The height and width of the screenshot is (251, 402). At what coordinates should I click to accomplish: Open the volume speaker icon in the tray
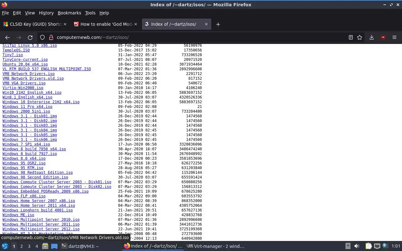(357, 246)
